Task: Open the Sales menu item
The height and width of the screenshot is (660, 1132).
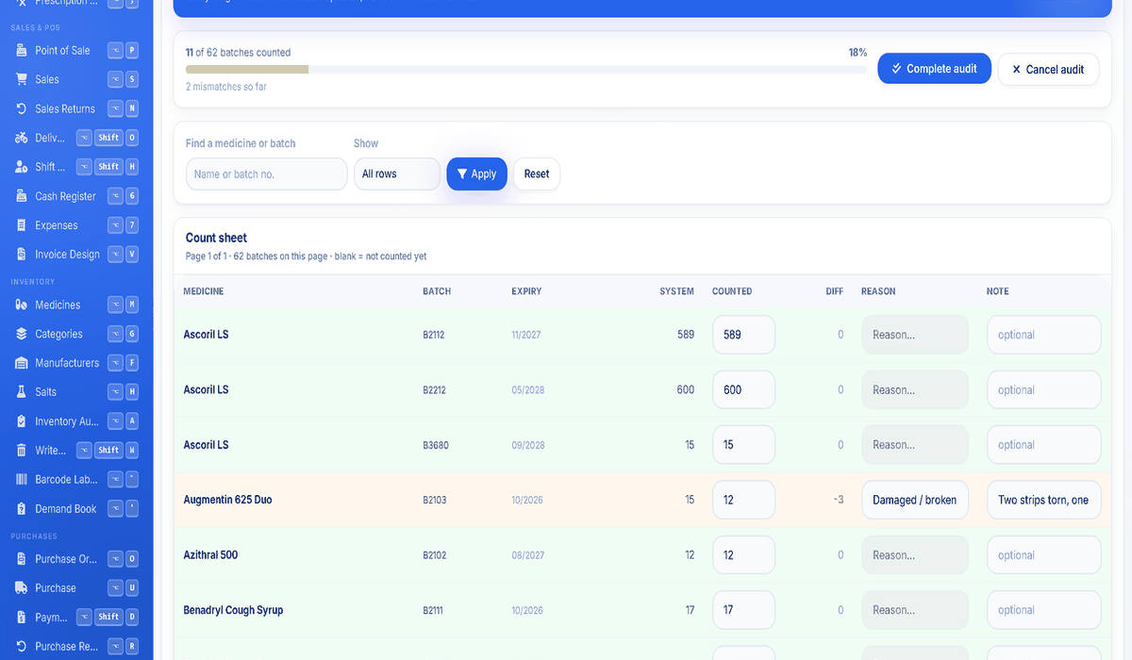Action: 76,79
